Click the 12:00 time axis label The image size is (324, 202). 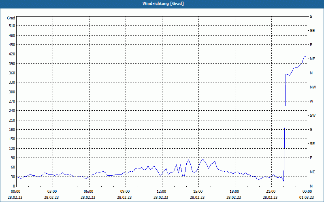tap(162, 191)
